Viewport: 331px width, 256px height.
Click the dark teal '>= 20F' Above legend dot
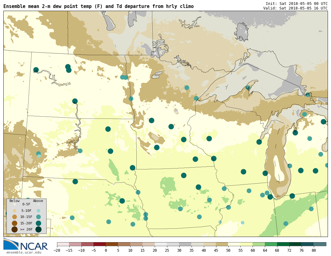(x=38, y=229)
